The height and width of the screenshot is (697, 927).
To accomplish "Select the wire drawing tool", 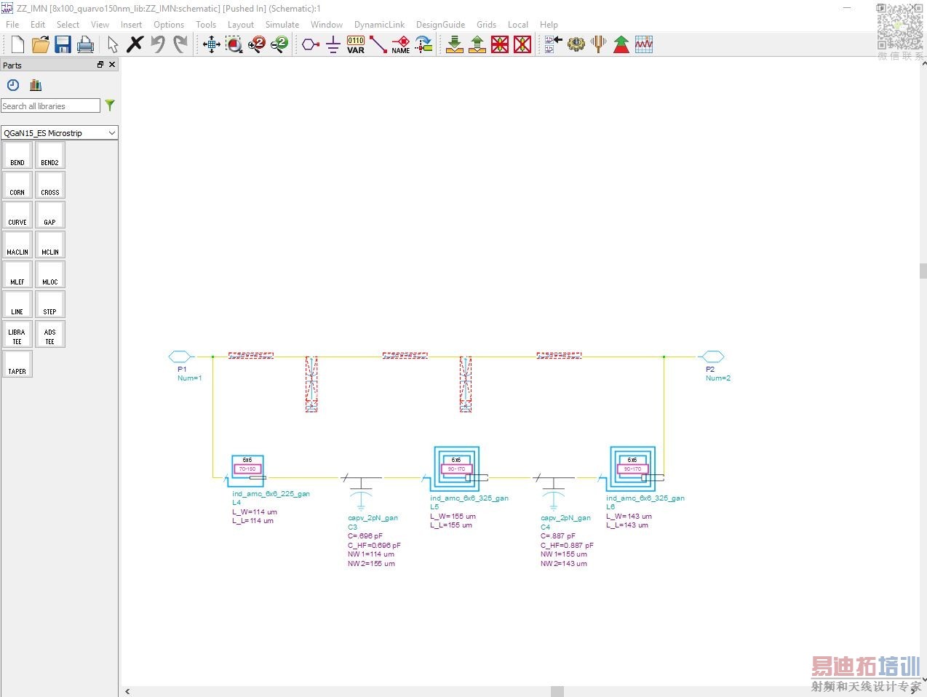I will (378, 44).
